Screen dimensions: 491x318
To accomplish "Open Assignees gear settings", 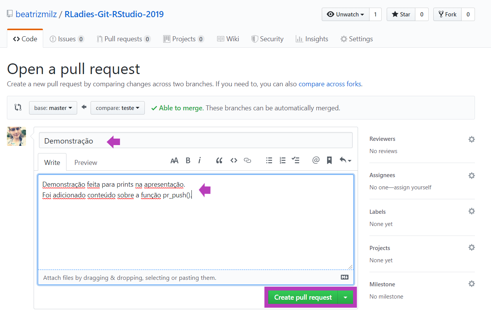I will click(x=472, y=176).
